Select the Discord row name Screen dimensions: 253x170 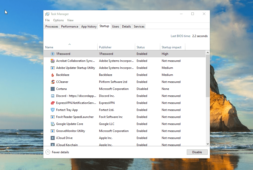tap(76, 96)
